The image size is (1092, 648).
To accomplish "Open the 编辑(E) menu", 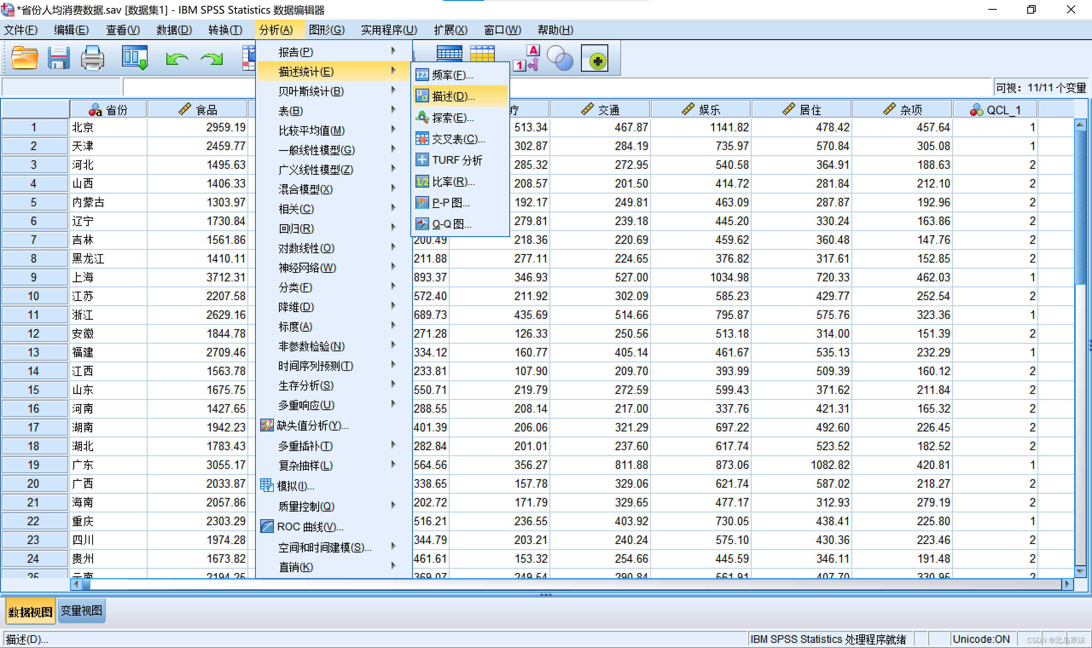I will [x=71, y=30].
